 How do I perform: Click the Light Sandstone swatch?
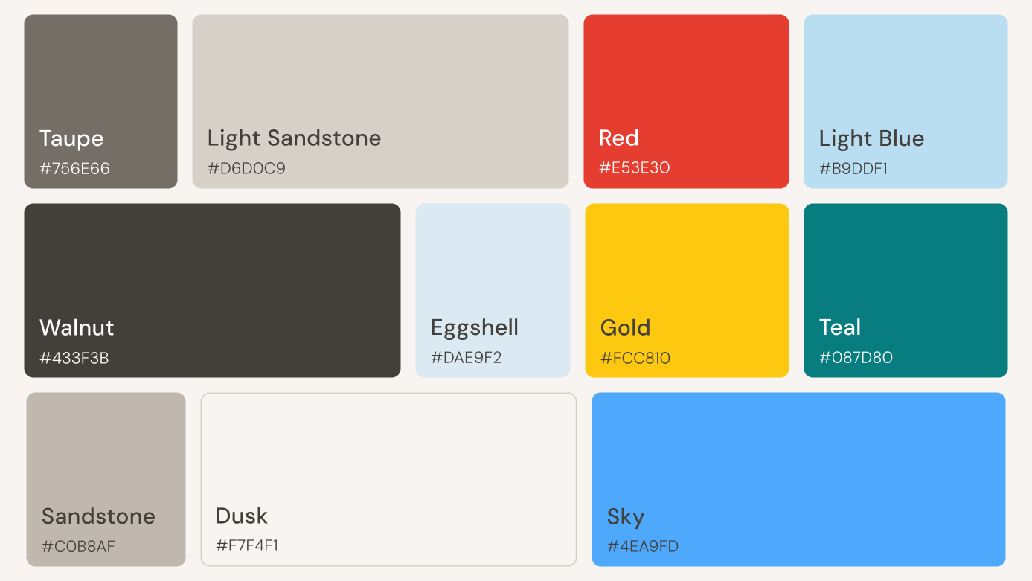[x=380, y=101]
